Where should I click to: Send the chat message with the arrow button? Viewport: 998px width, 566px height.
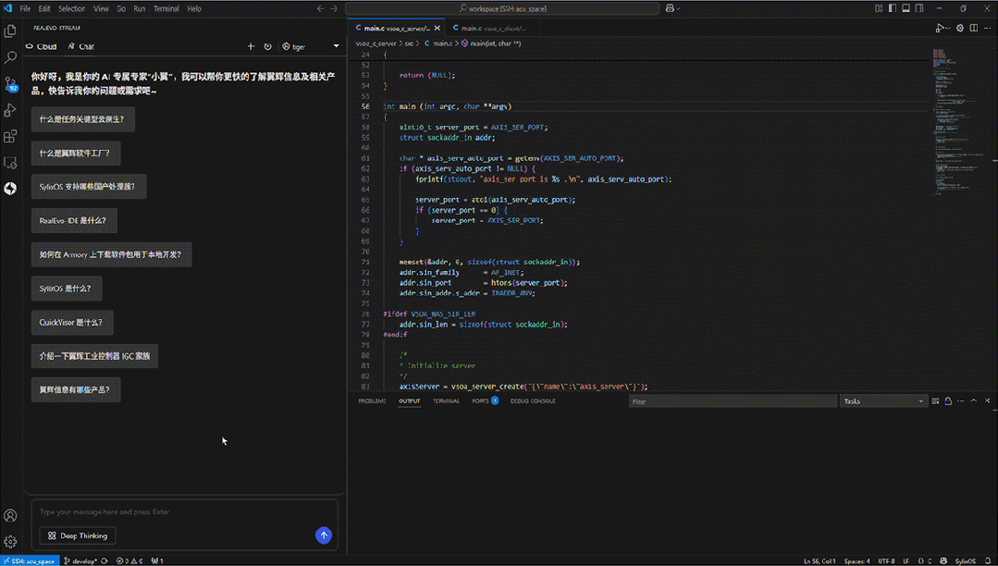point(324,535)
